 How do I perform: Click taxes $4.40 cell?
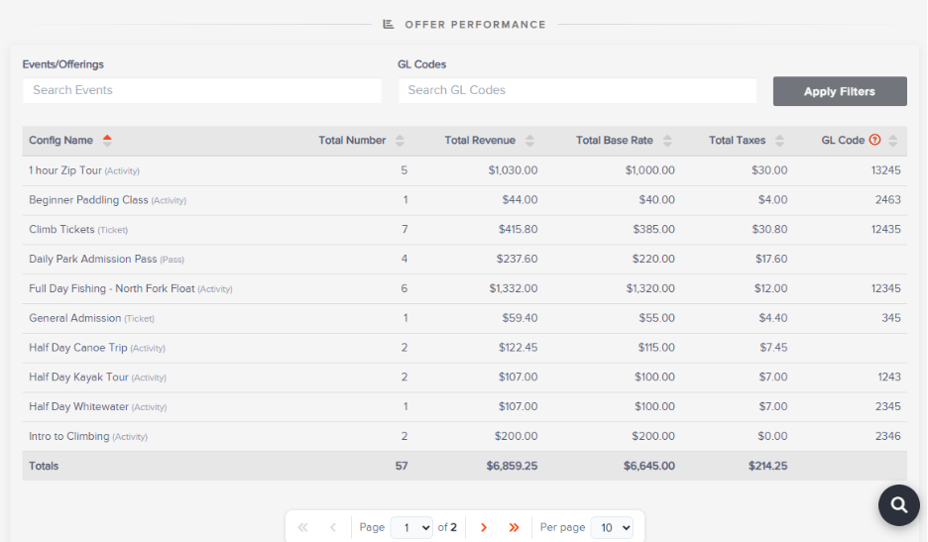tap(773, 318)
